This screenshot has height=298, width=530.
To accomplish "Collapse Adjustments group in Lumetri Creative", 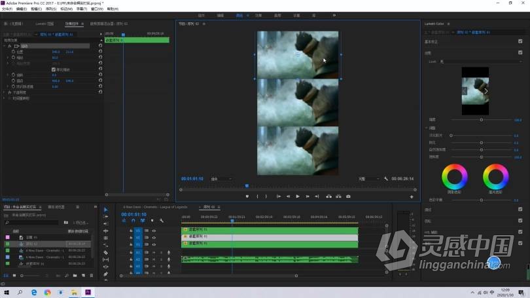I will point(427,128).
